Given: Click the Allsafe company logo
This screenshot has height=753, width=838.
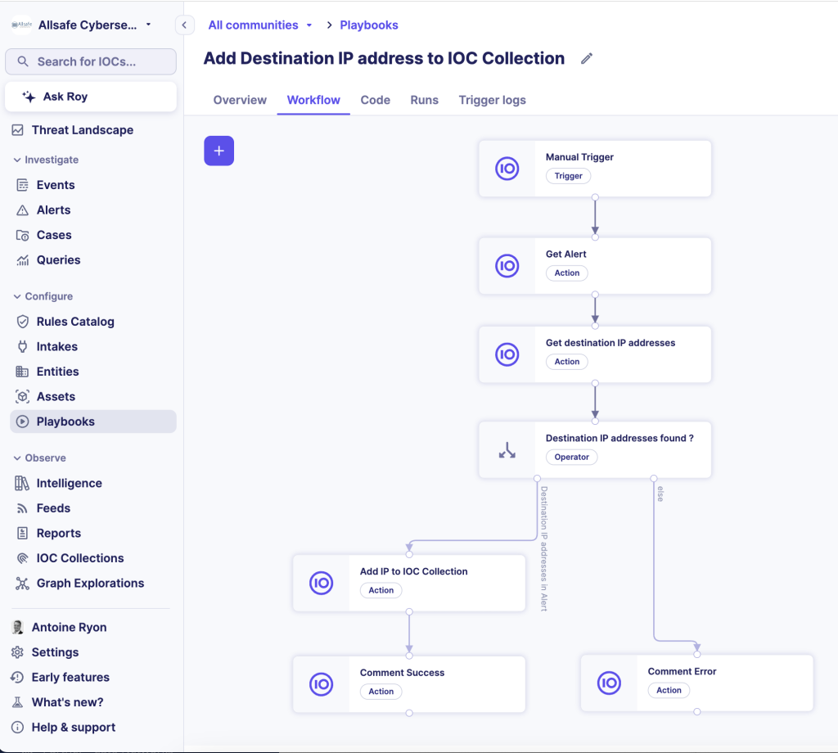Looking at the screenshot, I should [x=22, y=25].
